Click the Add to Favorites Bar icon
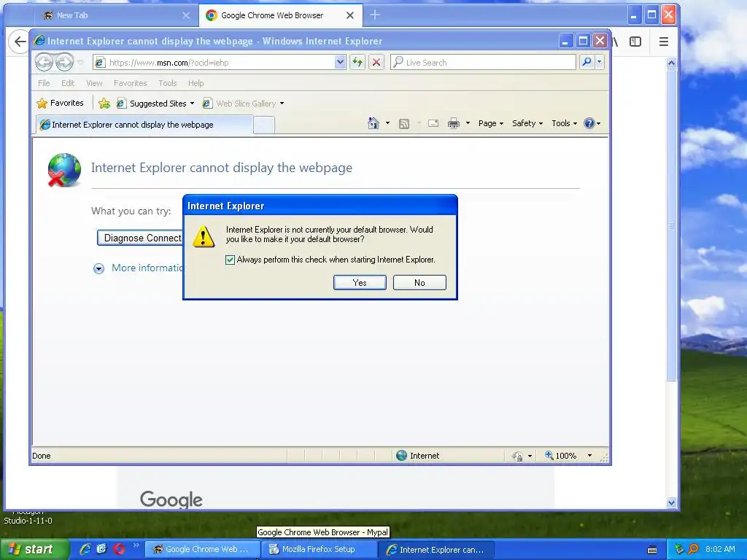747x560 pixels. [104, 103]
